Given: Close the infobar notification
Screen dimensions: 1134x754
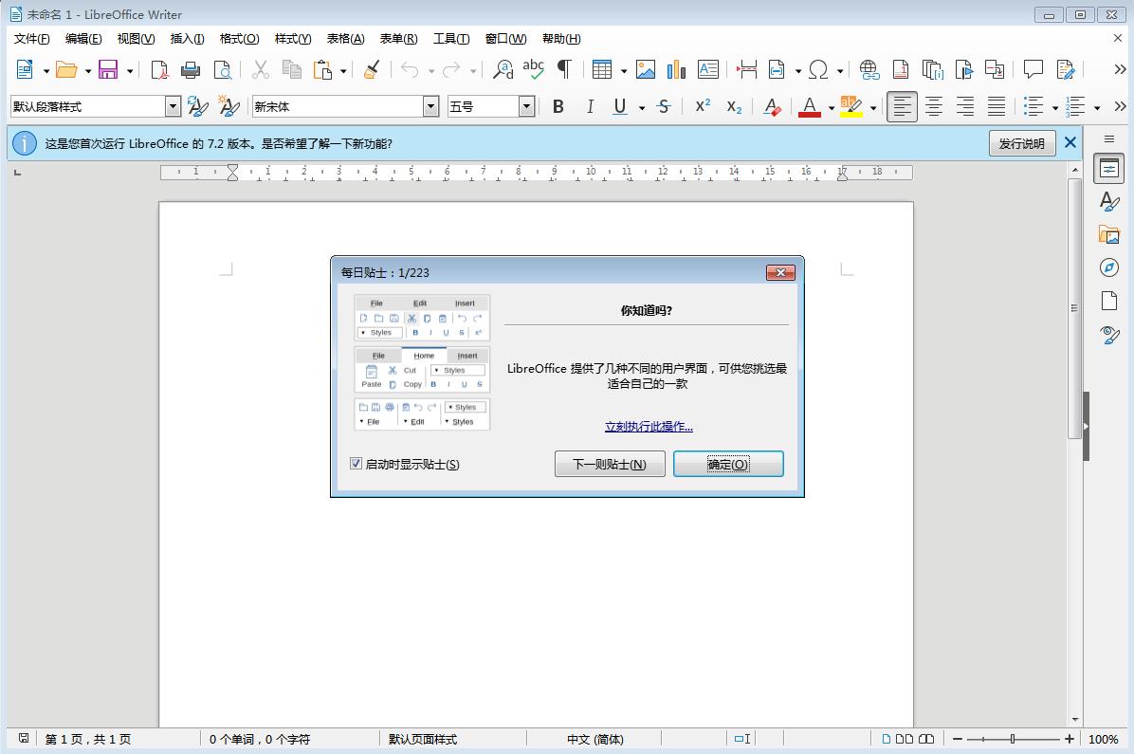Looking at the screenshot, I should pos(1070,142).
